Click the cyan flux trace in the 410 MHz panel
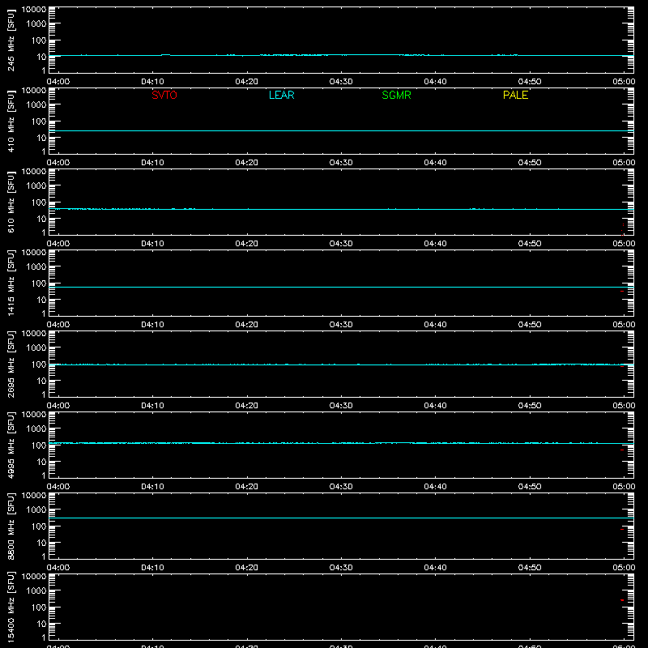648x648 pixels. [x=341, y=130]
